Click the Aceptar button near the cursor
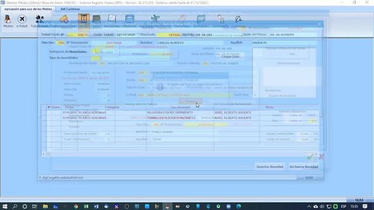Image resolution: width=374 pixels, height=210 pixels. 191,101
